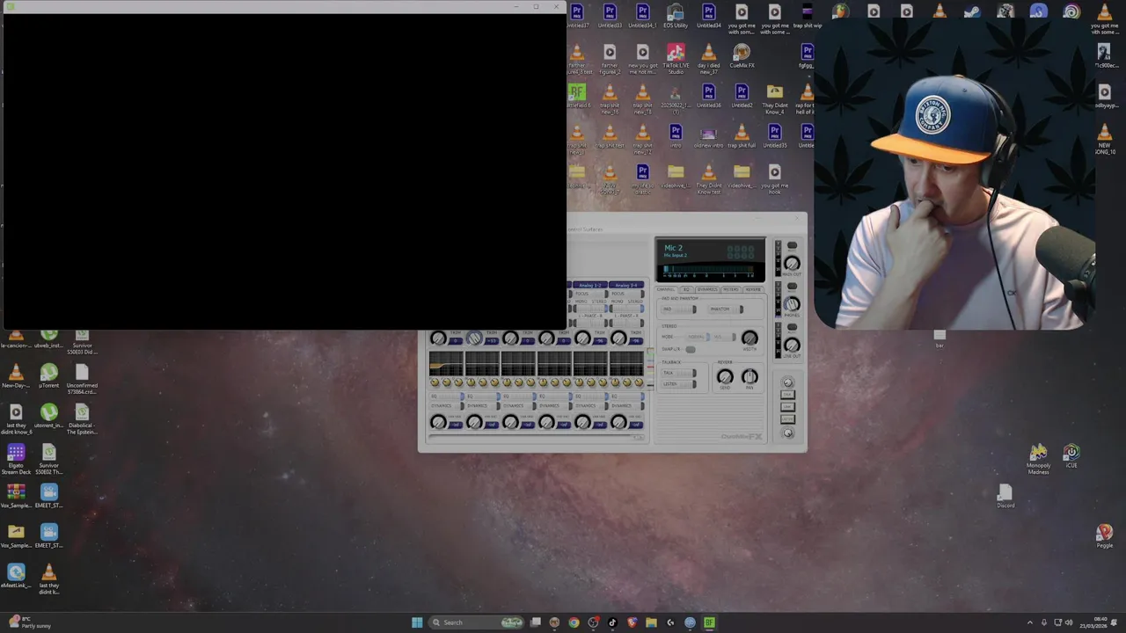Select the 'intro' Premiere project icon
Viewport: 1126px width, 633px height.
[x=676, y=136]
